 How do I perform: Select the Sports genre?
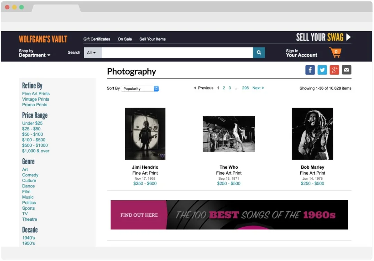tap(29, 208)
